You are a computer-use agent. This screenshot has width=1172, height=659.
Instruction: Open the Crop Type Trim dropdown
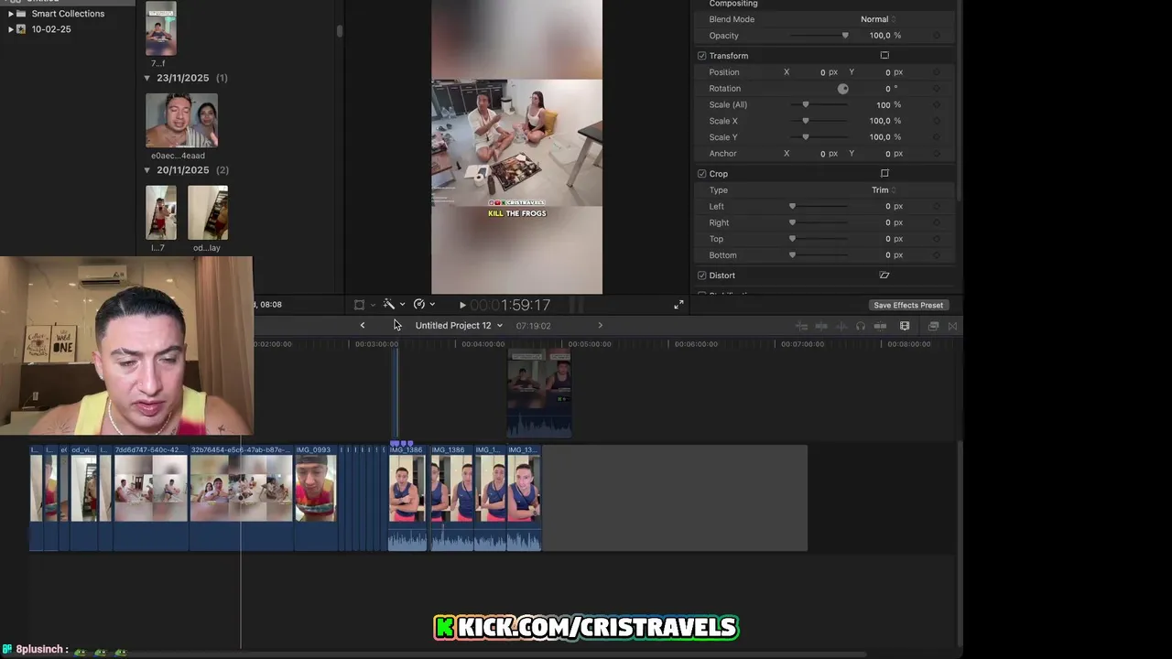click(x=884, y=190)
